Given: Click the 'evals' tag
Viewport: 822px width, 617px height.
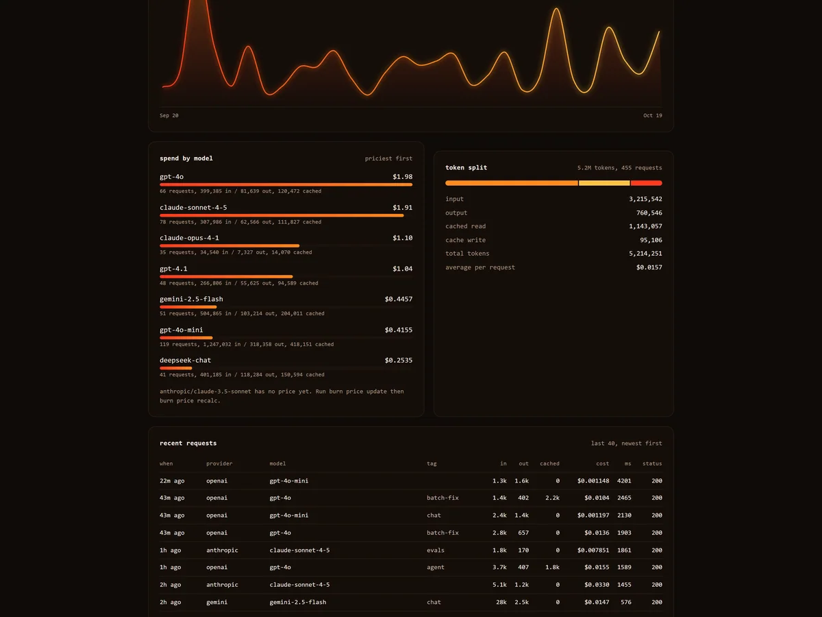Looking at the screenshot, I should (436, 550).
